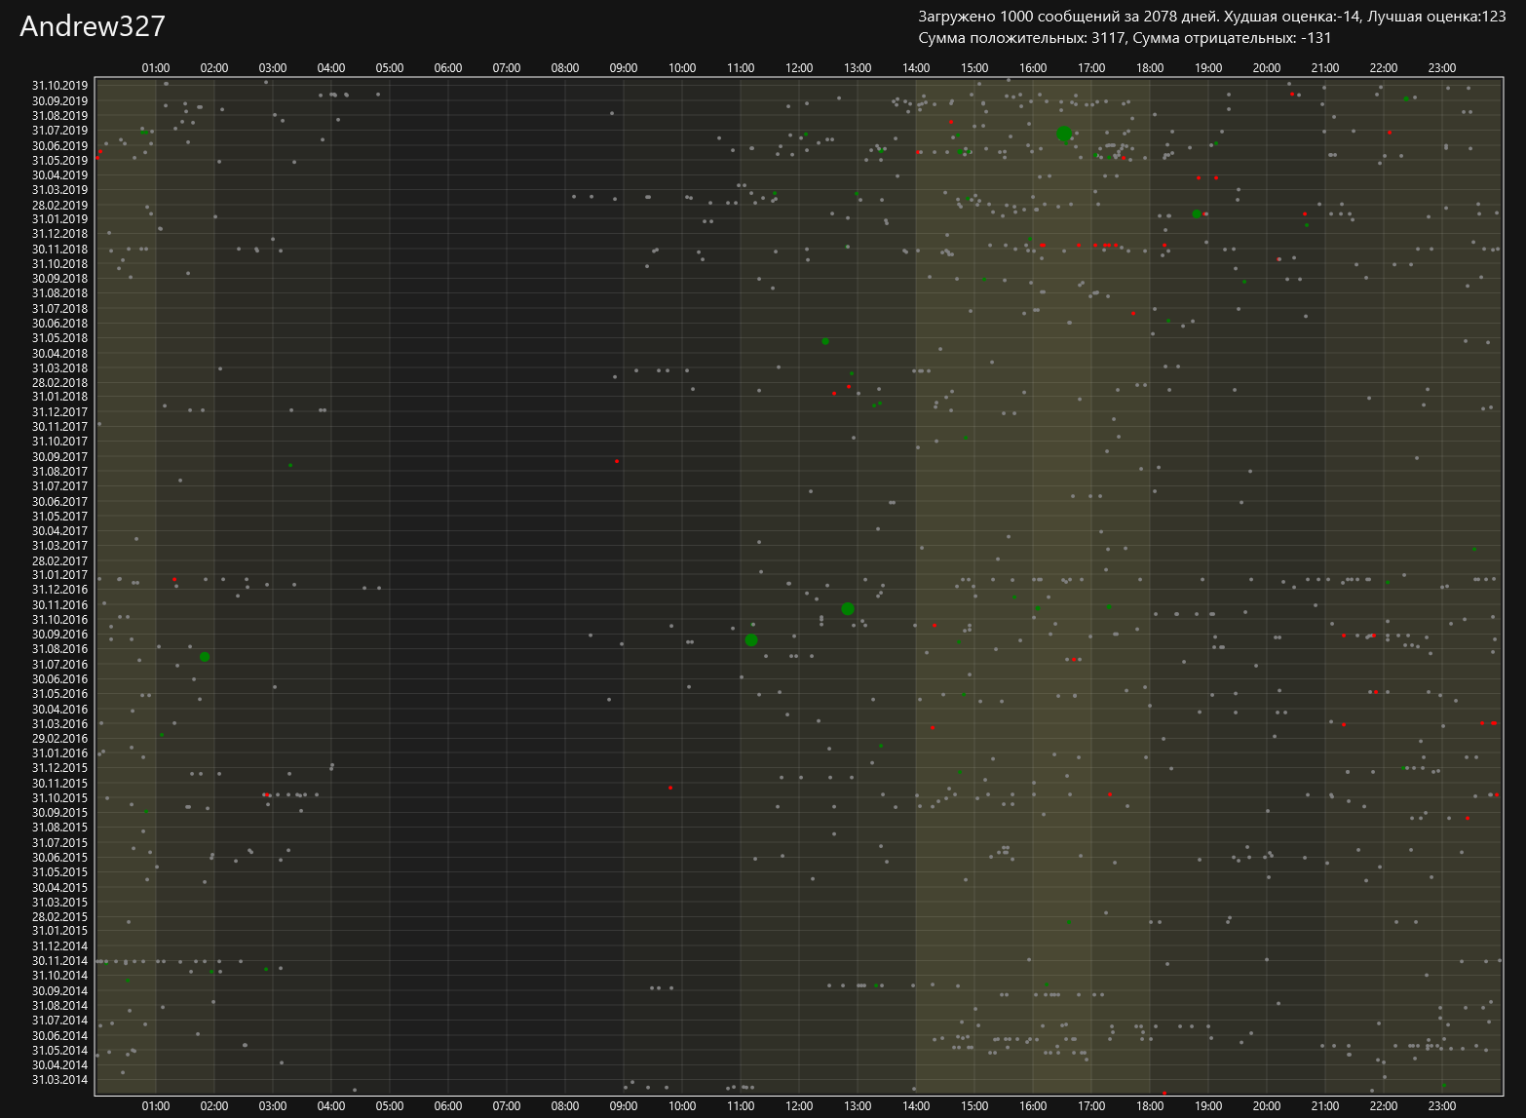The height and width of the screenshot is (1118, 1526).
Task: Click the 30.11.2014 date label
Action: tap(59, 961)
